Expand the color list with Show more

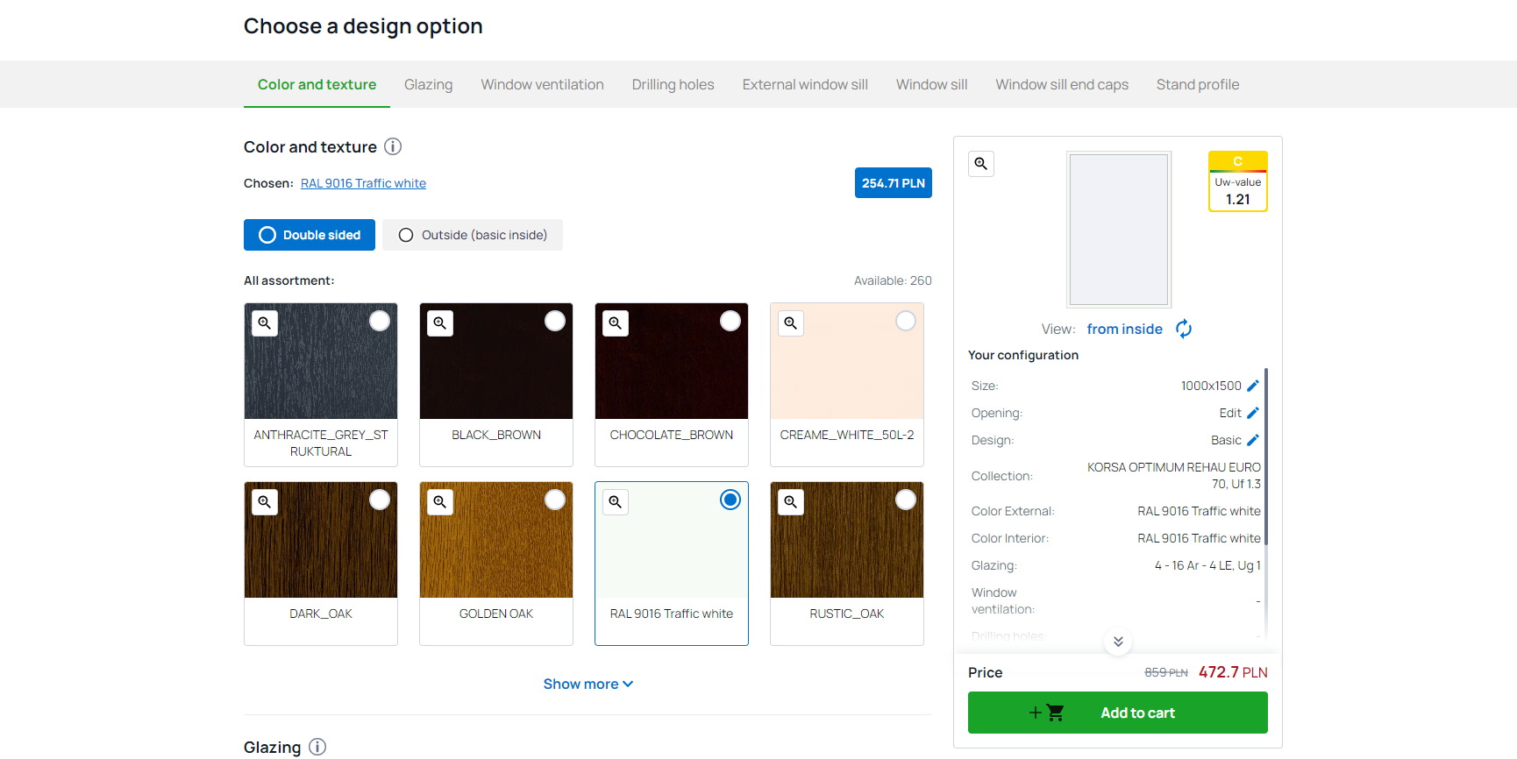click(588, 684)
